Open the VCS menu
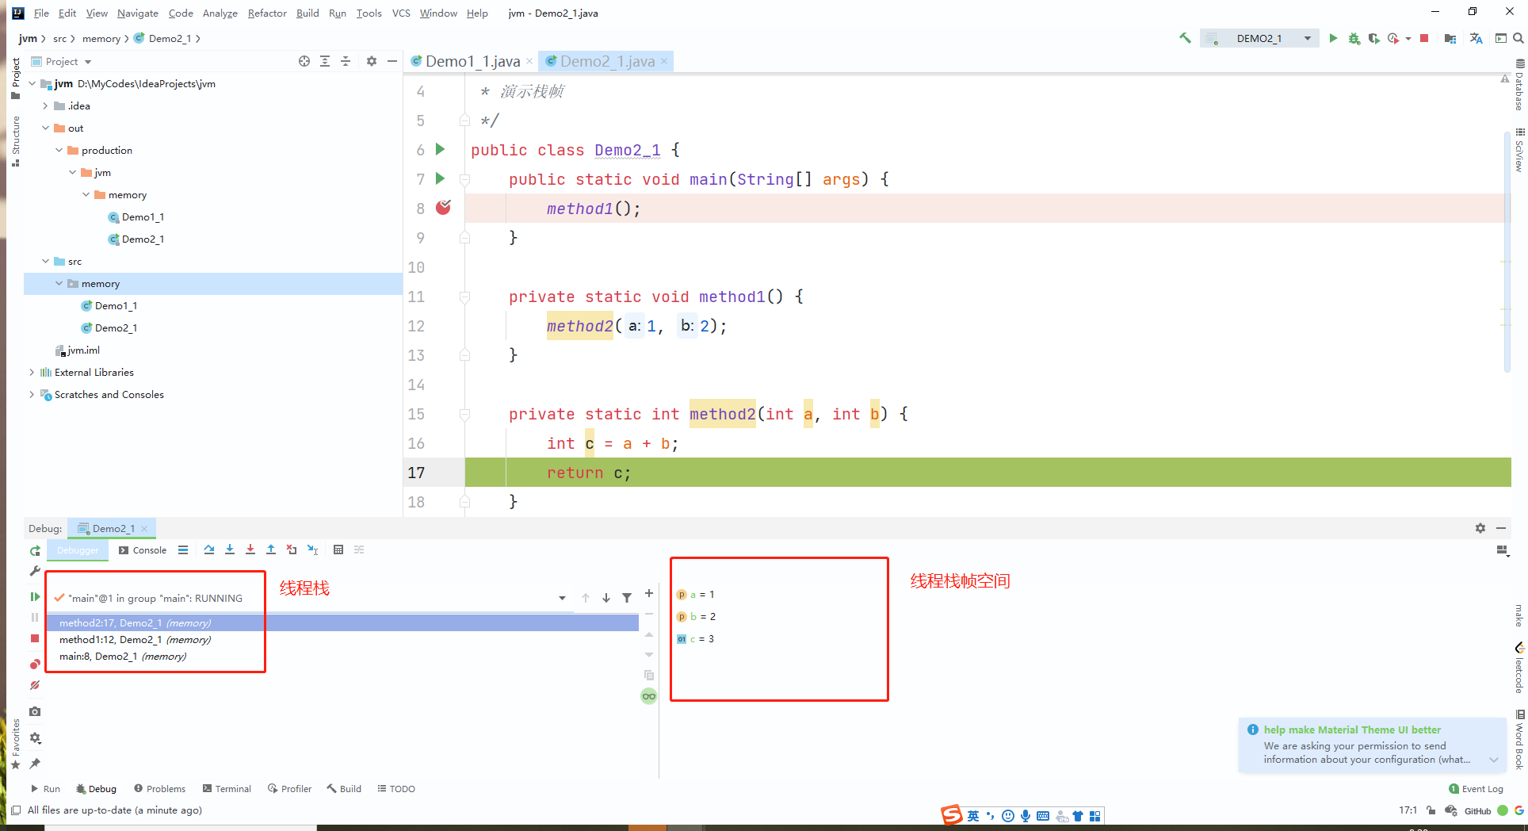The image size is (1528, 831). [401, 13]
